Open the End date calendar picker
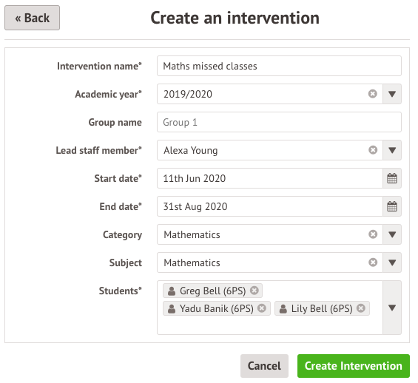418x383 pixels. pyautogui.click(x=392, y=206)
